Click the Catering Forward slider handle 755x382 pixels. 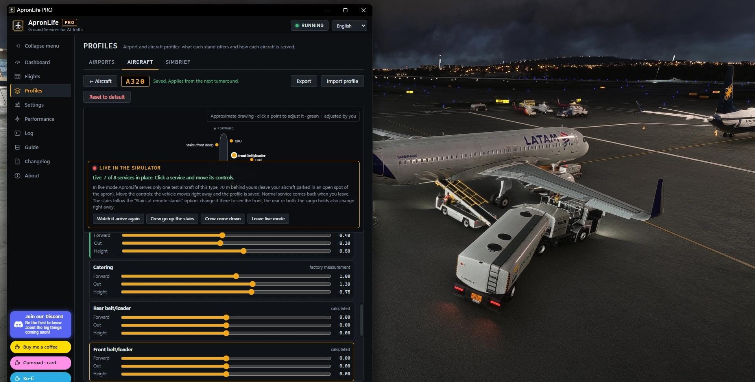click(x=236, y=276)
